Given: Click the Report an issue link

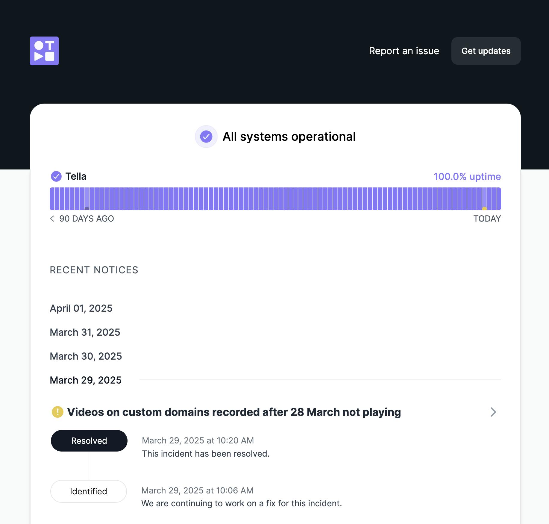Looking at the screenshot, I should [404, 51].
